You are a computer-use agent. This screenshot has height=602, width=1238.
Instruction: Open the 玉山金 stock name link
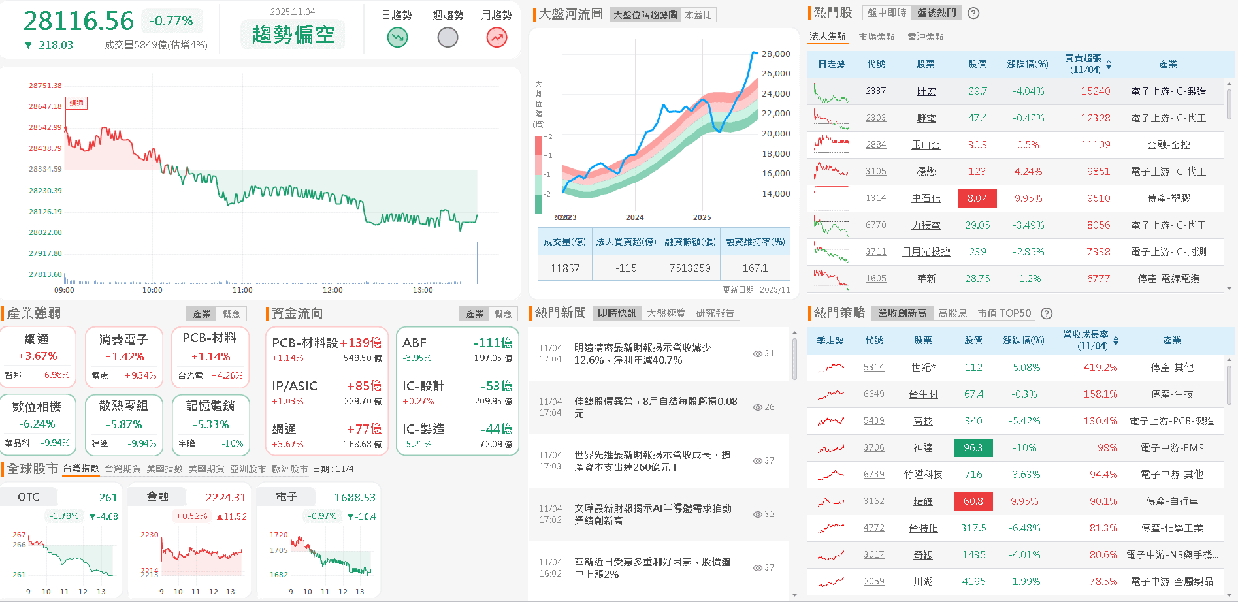(926, 145)
